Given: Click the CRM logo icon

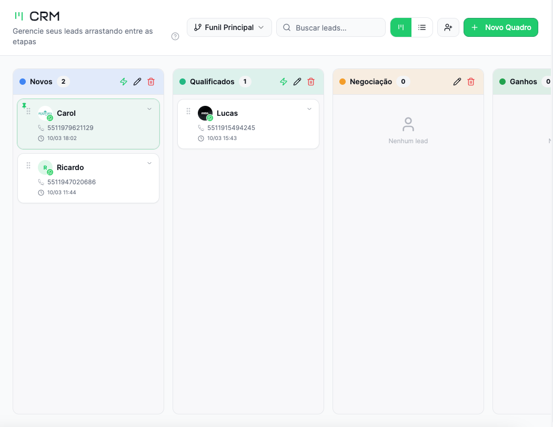Looking at the screenshot, I should [x=19, y=16].
